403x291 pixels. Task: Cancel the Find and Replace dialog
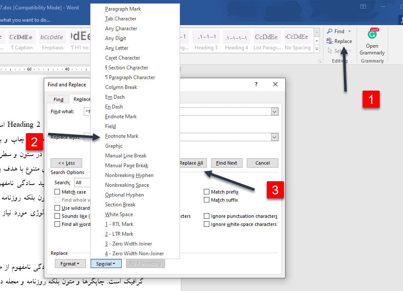(263, 163)
